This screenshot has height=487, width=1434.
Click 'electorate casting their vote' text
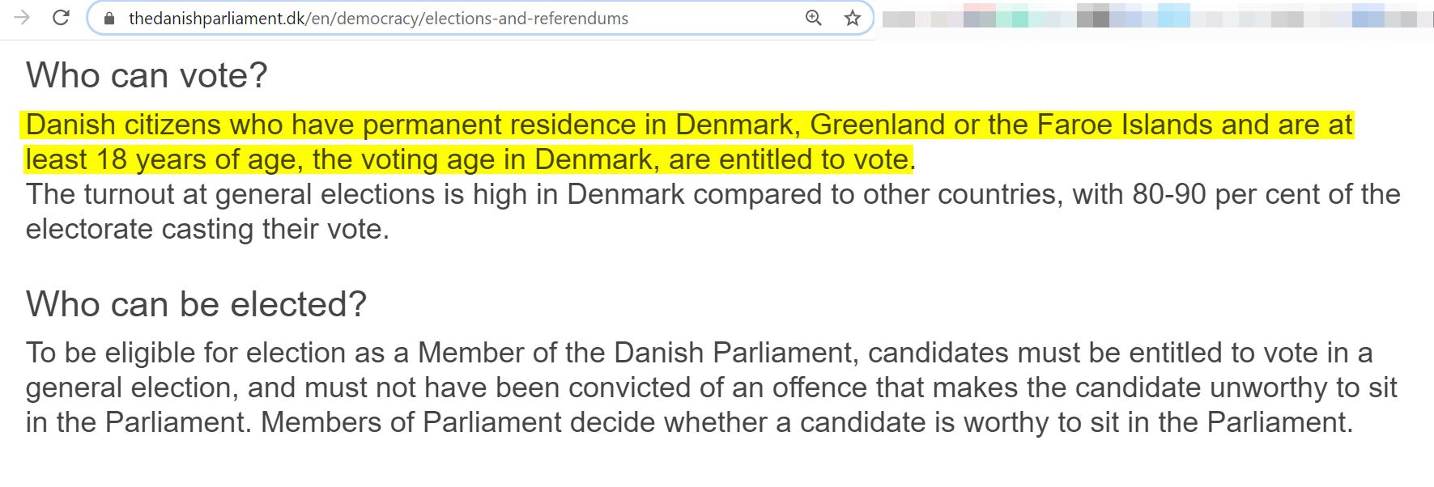pyautogui.click(x=207, y=229)
